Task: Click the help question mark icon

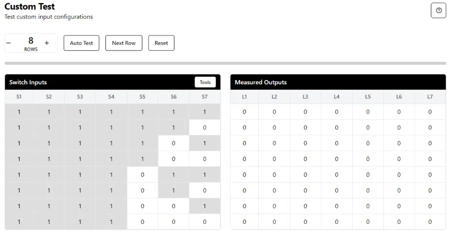Action: click(438, 11)
